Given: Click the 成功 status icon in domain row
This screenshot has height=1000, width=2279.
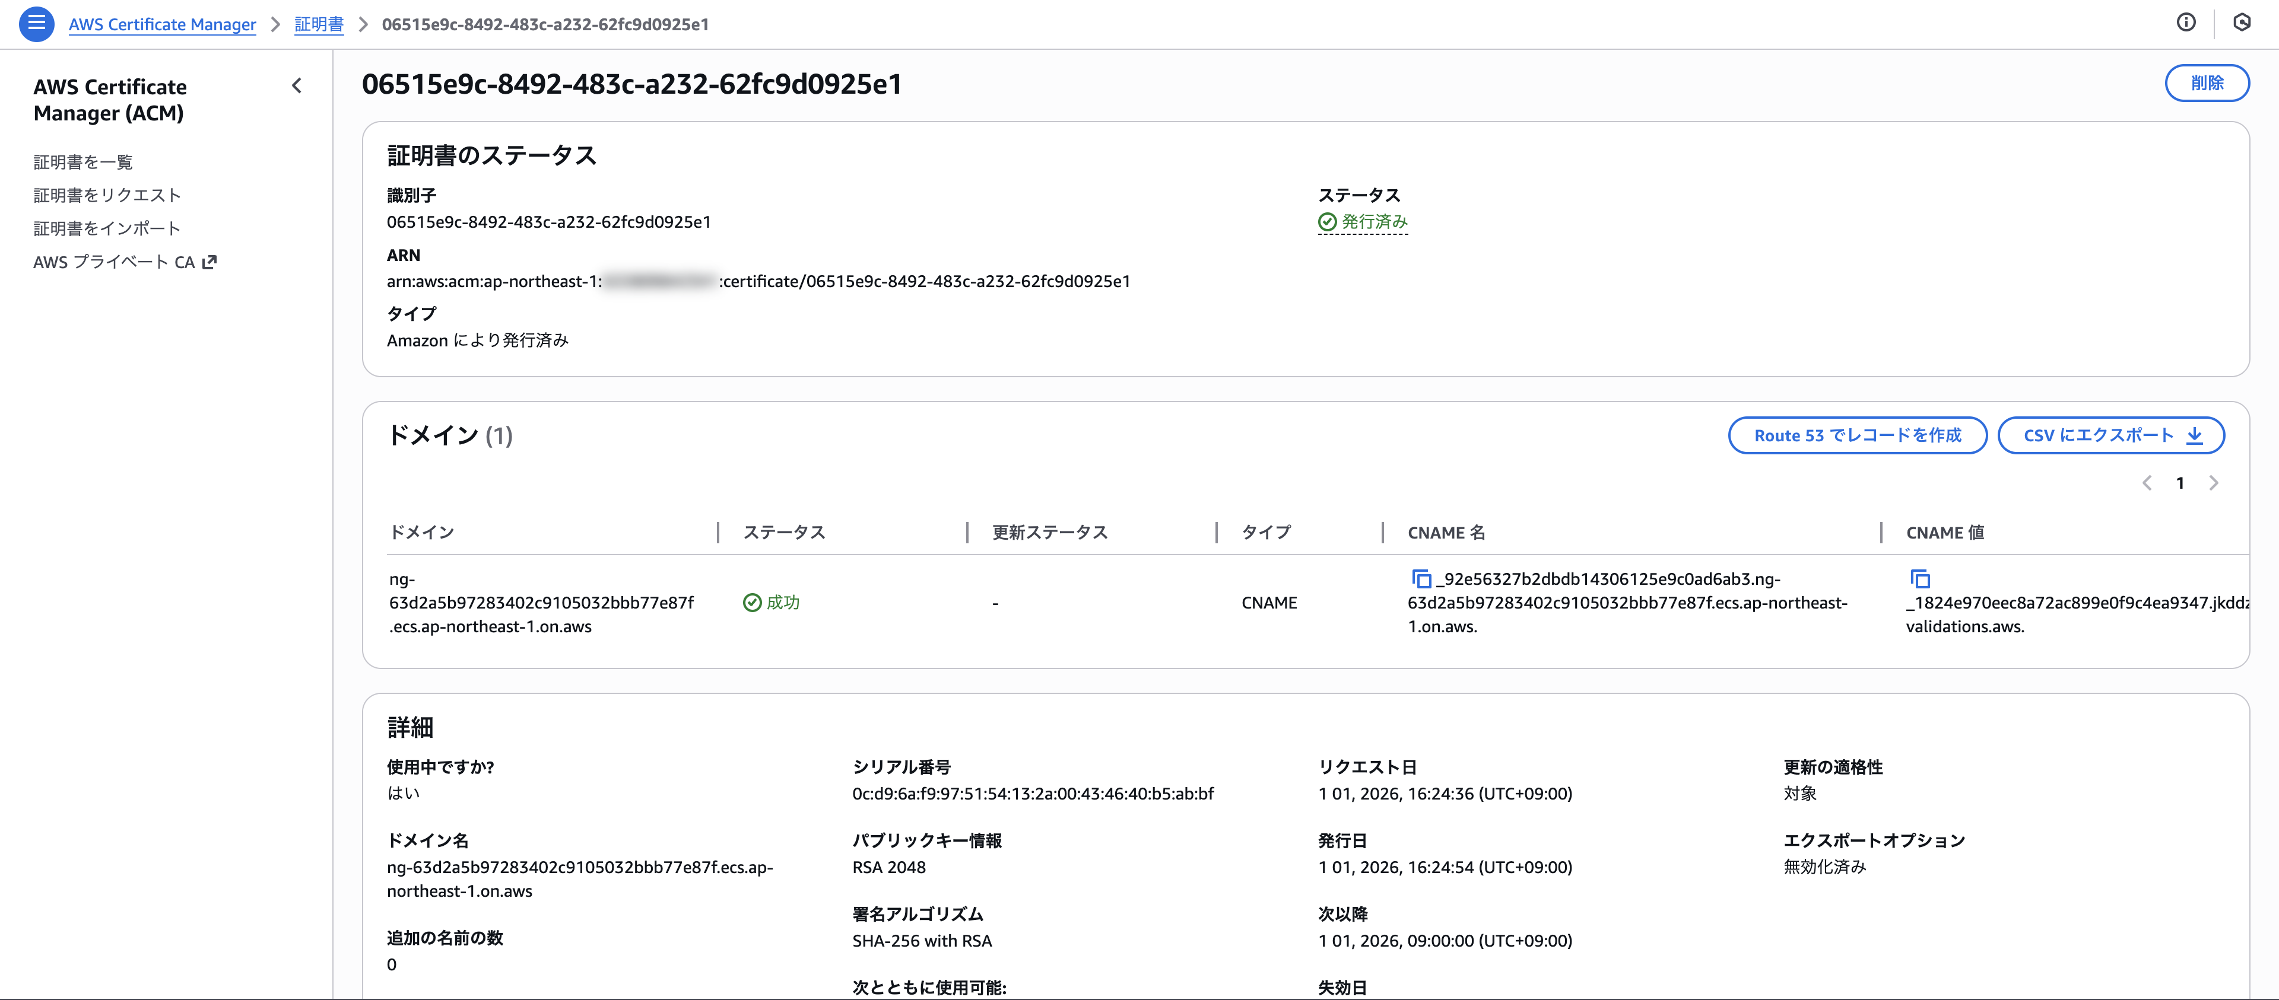Looking at the screenshot, I should click(x=752, y=603).
